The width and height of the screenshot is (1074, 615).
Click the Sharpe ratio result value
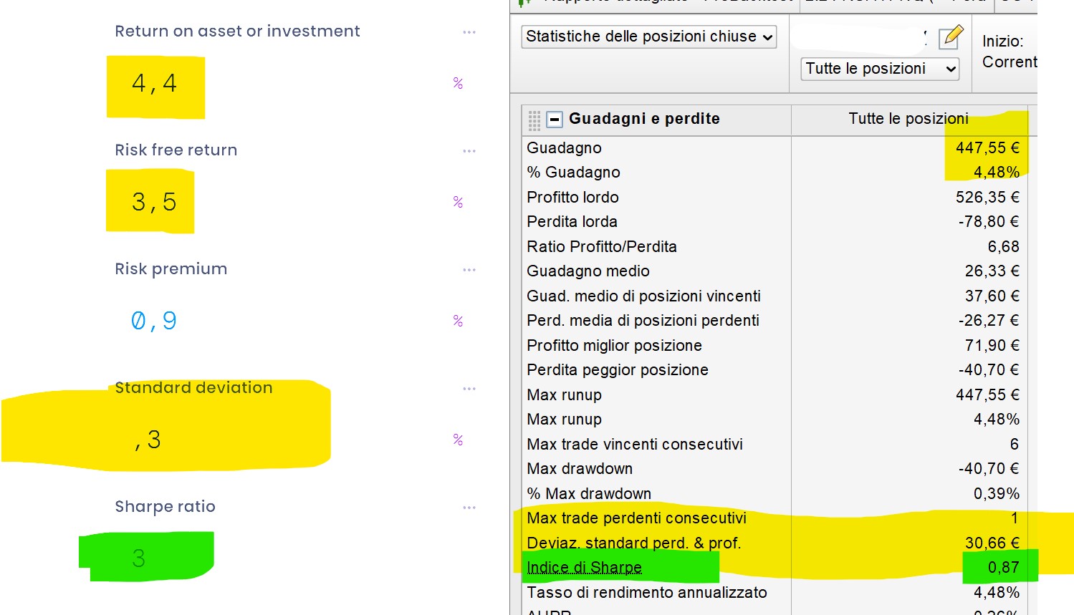139,558
